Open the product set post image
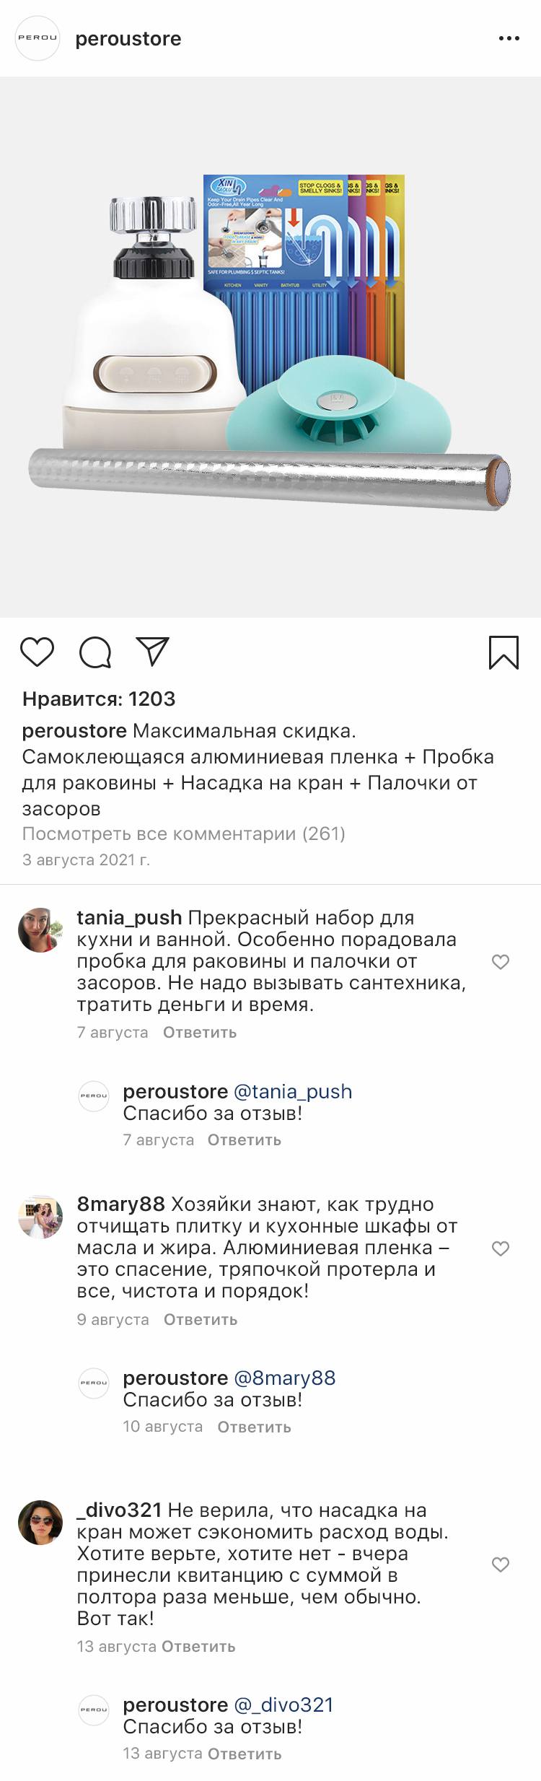The height and width of the screenshot is (1781, 541). click(270, 346)
